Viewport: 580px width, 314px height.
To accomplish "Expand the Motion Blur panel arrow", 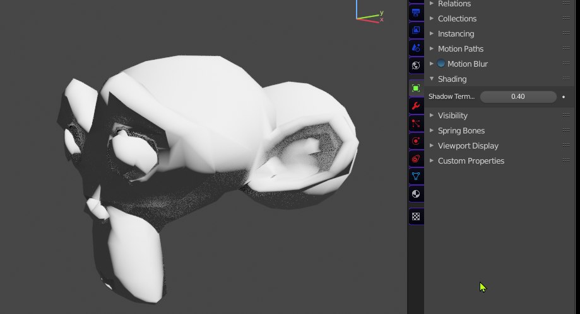I will coord(432,64).
